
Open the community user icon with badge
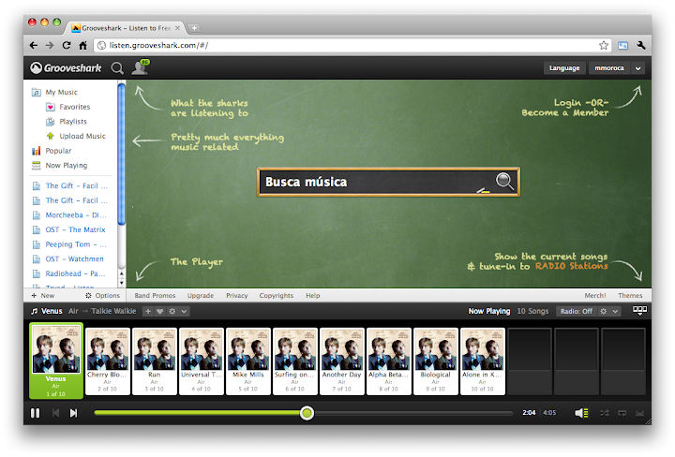click(141, 67)
